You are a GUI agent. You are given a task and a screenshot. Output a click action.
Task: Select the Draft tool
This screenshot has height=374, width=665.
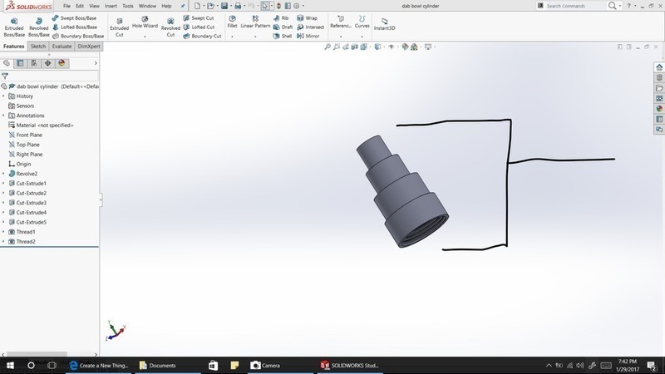tap(283, 27)
